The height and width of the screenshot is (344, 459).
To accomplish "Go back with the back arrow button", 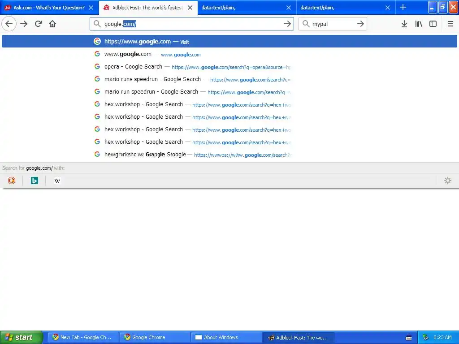I will tap(9, 24).
